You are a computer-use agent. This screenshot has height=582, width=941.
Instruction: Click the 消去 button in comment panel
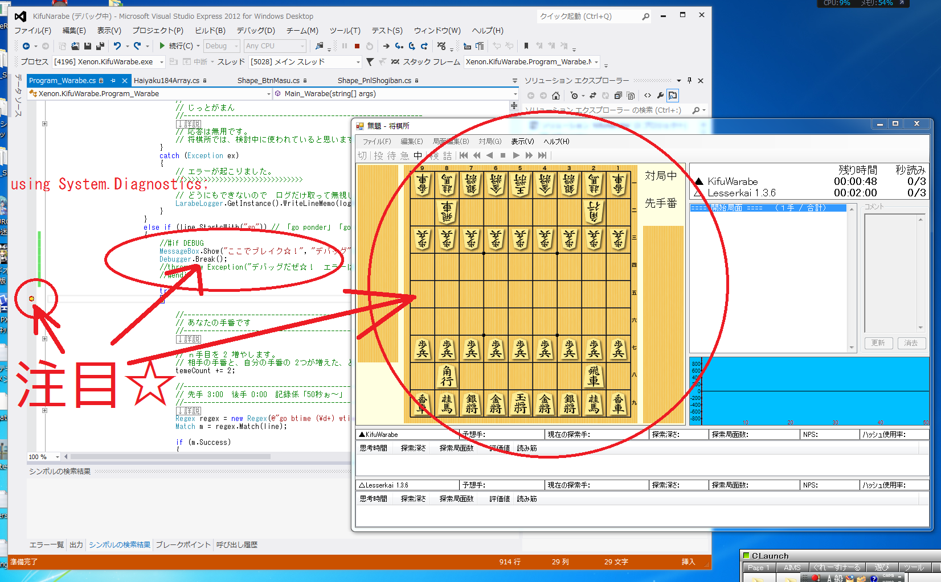[x=911, y=343]
